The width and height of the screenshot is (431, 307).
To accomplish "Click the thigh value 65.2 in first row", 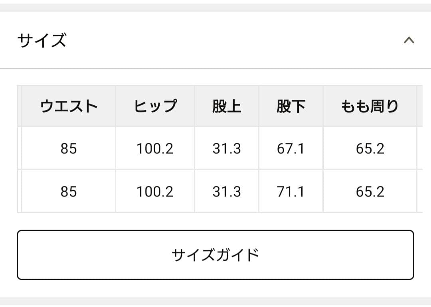I will 369,148.
